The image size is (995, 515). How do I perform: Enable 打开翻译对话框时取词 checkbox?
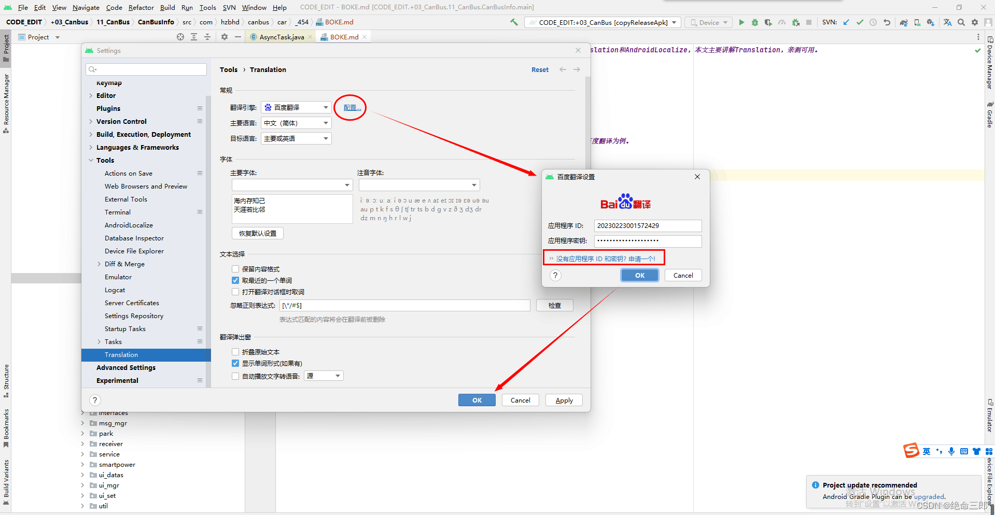[x=235, y=292]
